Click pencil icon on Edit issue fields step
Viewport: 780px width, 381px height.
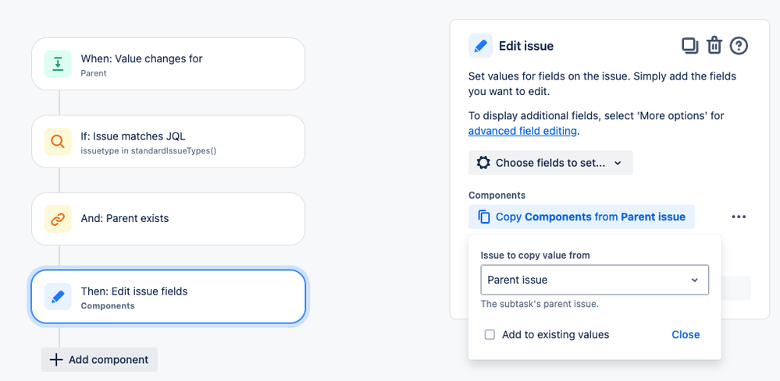click(x=59, y=297)
